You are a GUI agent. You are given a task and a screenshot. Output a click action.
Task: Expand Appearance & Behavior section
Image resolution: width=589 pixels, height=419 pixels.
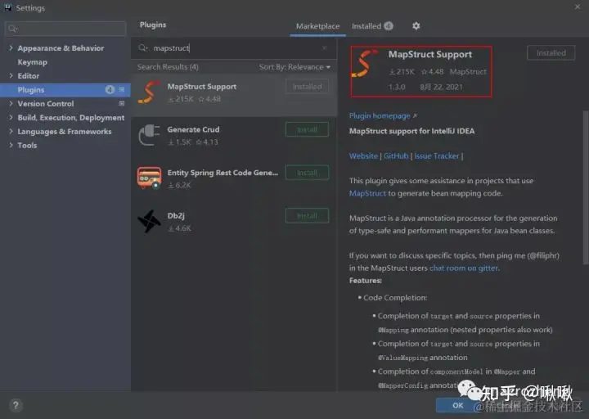(11, 47)
